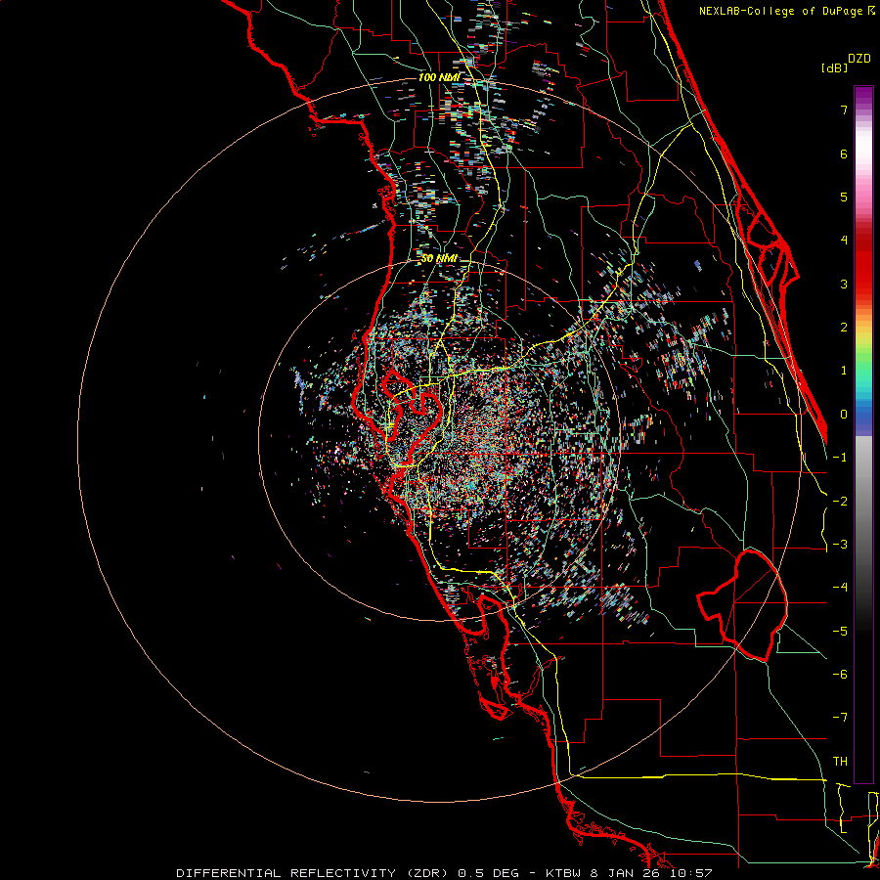
Task: Click the -1 tick label on the color scale
Action: click(840, 458)
